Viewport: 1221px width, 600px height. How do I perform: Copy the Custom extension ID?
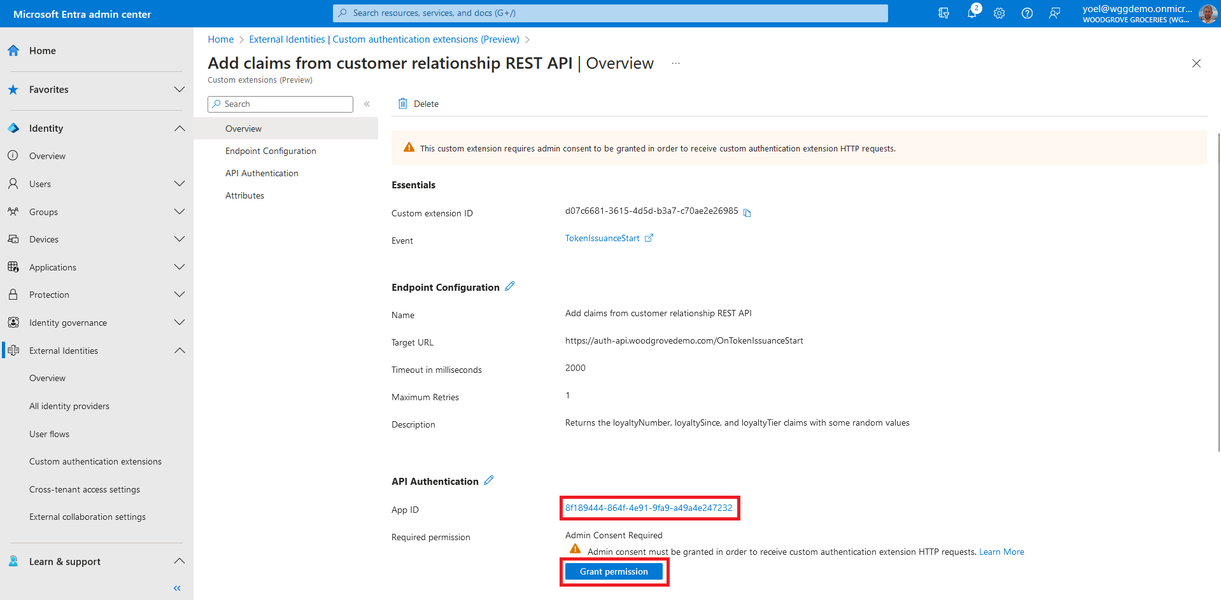click(747, 213)
